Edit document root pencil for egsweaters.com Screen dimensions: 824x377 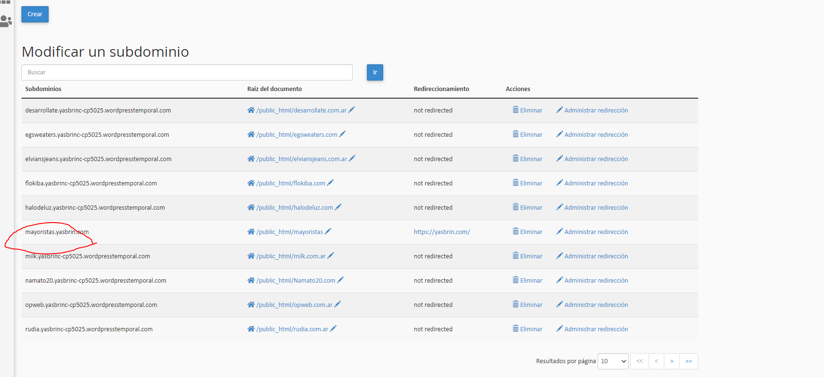pyautogui.click(x=342, y=134)
